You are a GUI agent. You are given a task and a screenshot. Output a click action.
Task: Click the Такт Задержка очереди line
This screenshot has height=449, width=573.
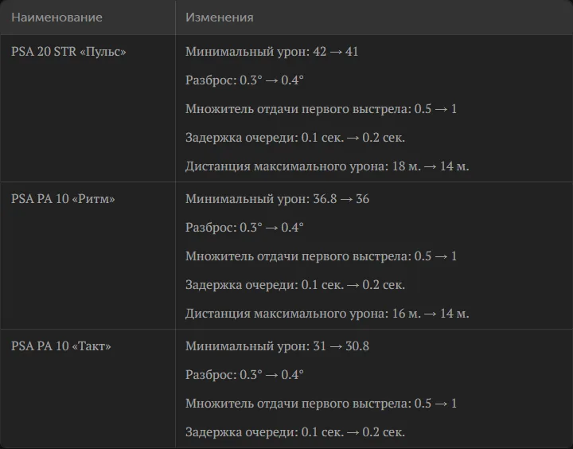[295, 432]
